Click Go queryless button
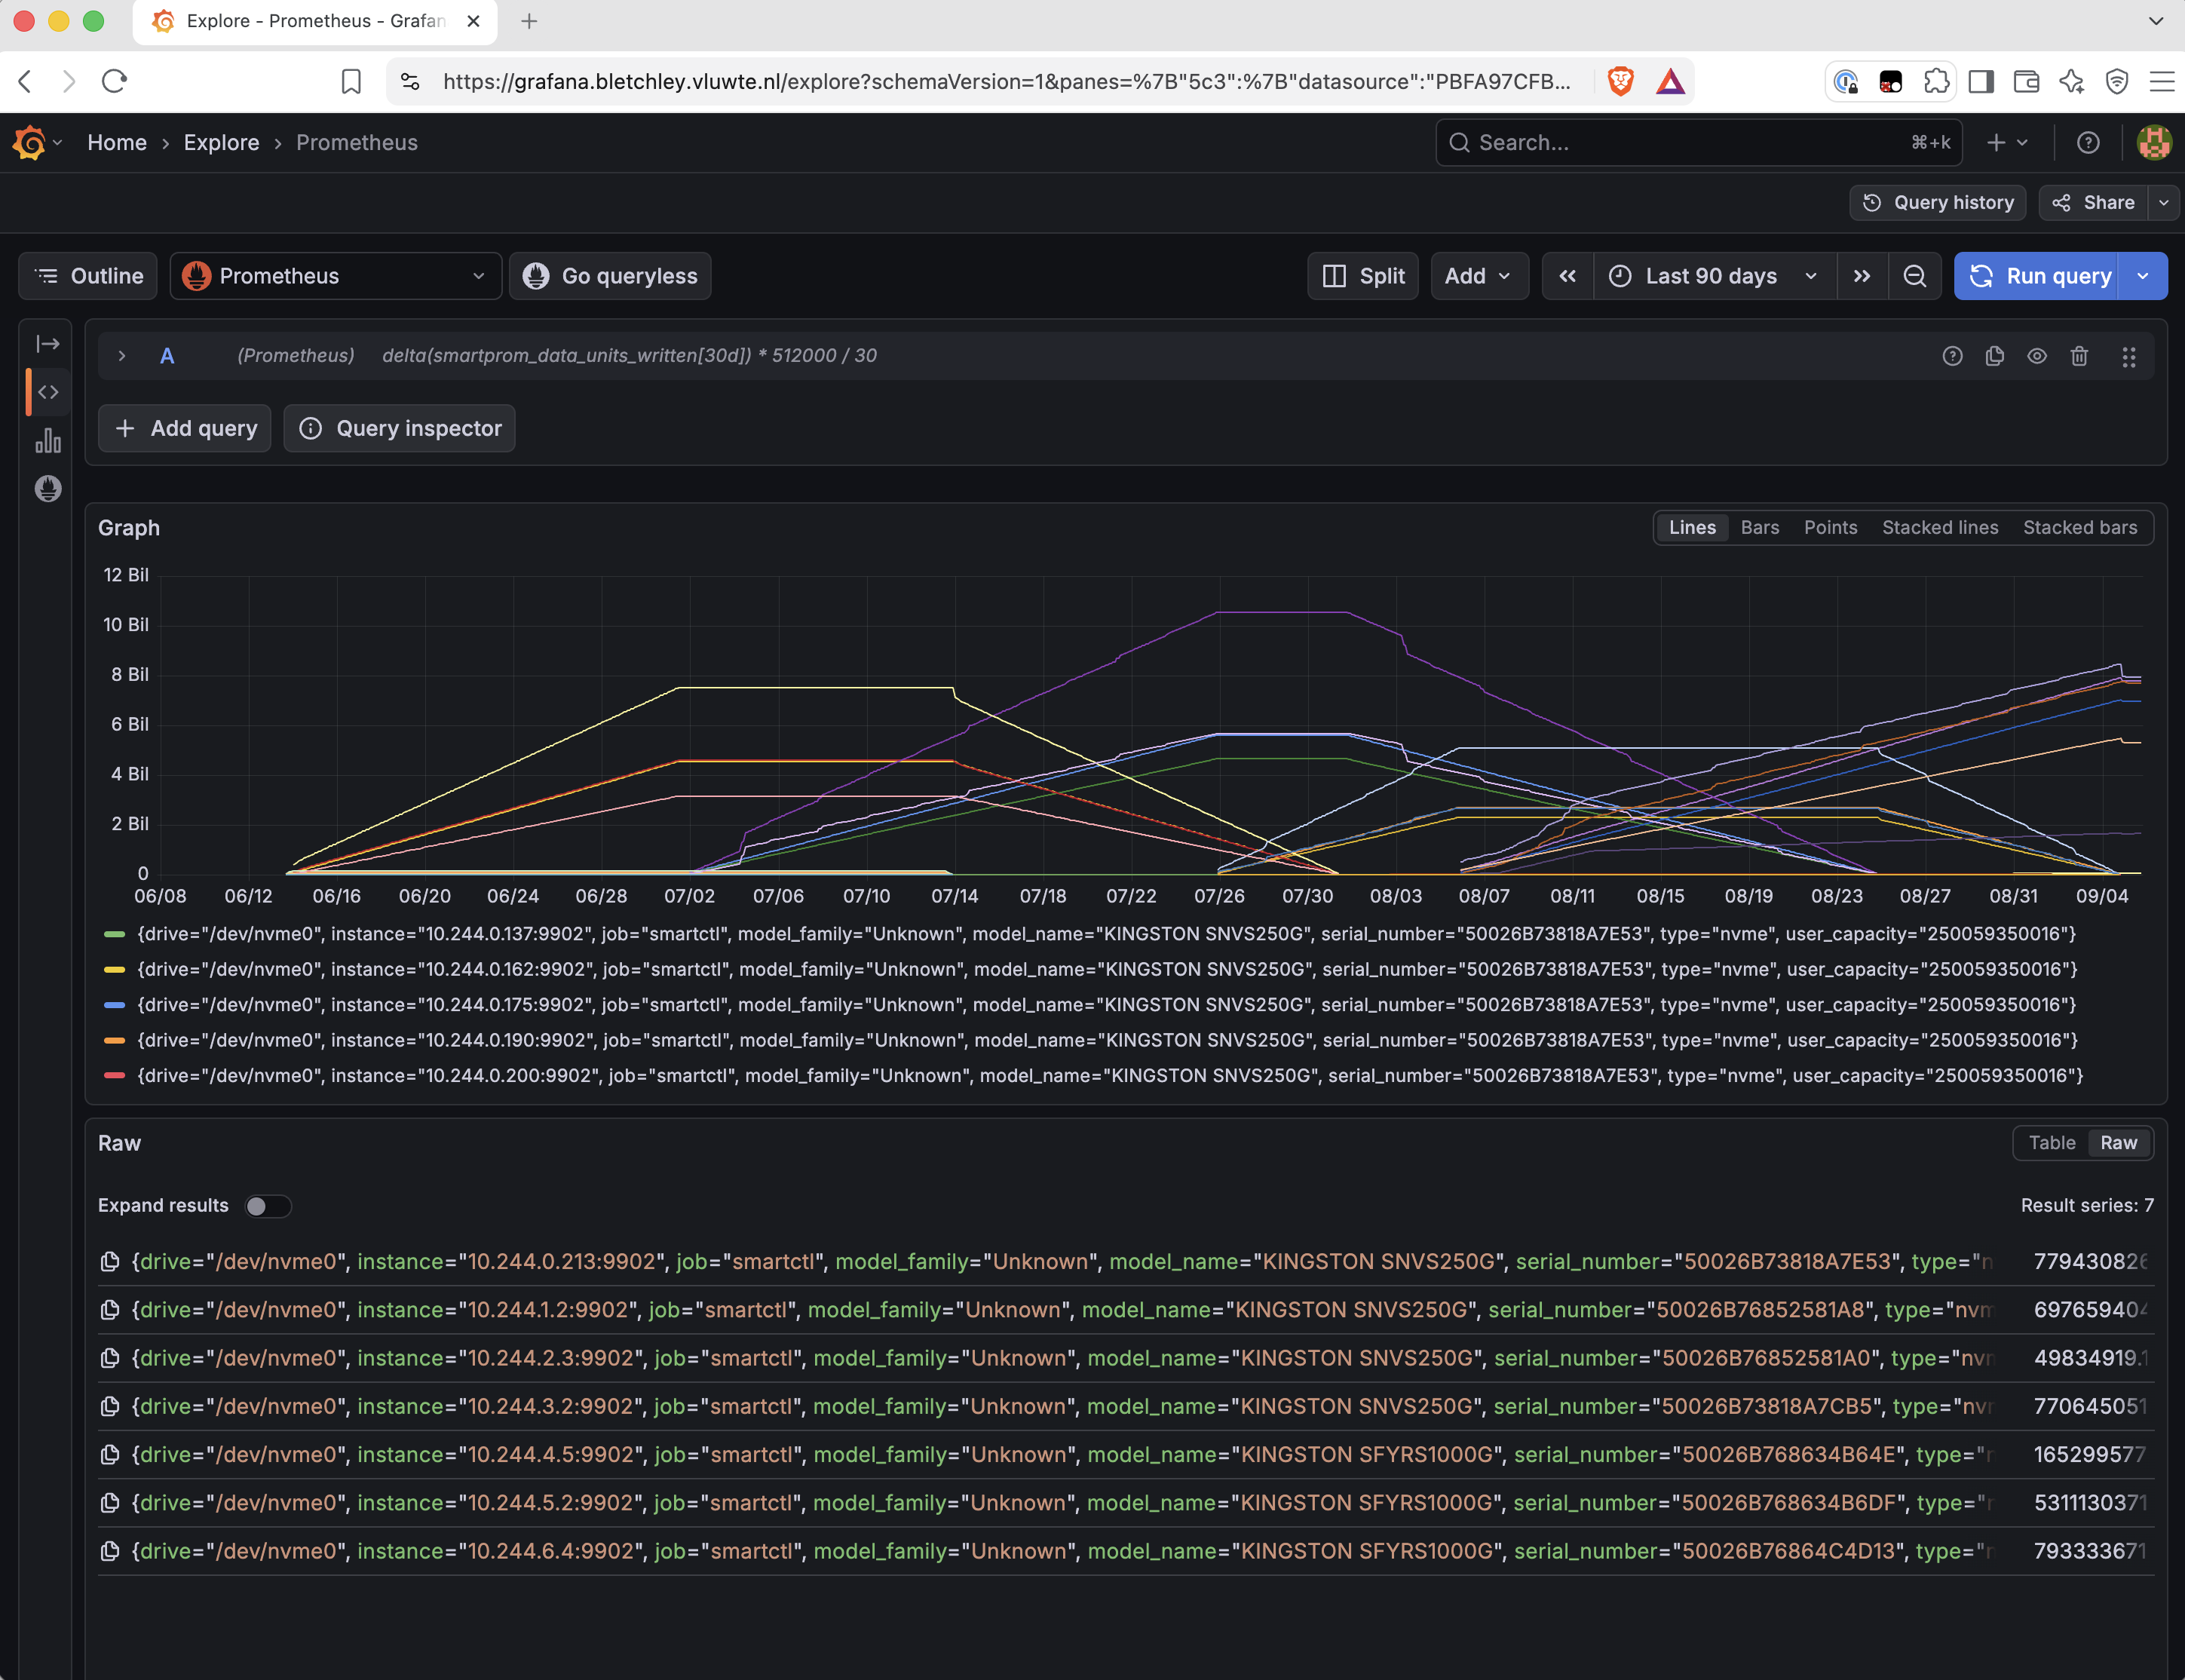This screenshot has height=1680, width=2185. (x=610, y=276)
